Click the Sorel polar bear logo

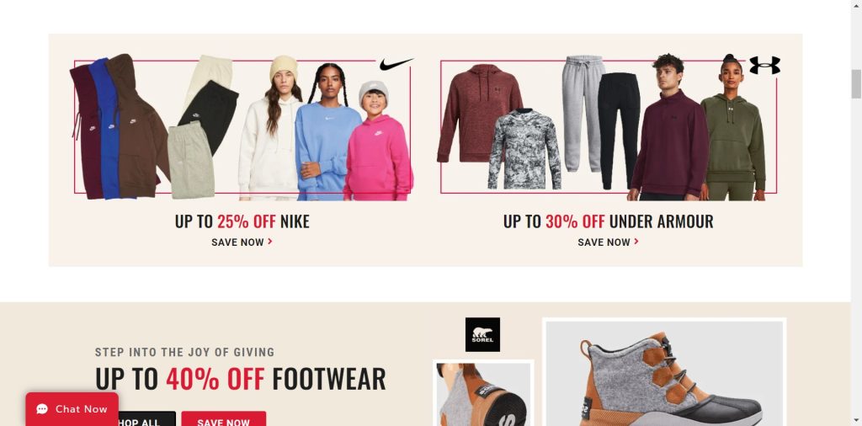pyautogui.click(x=482, y=335)
